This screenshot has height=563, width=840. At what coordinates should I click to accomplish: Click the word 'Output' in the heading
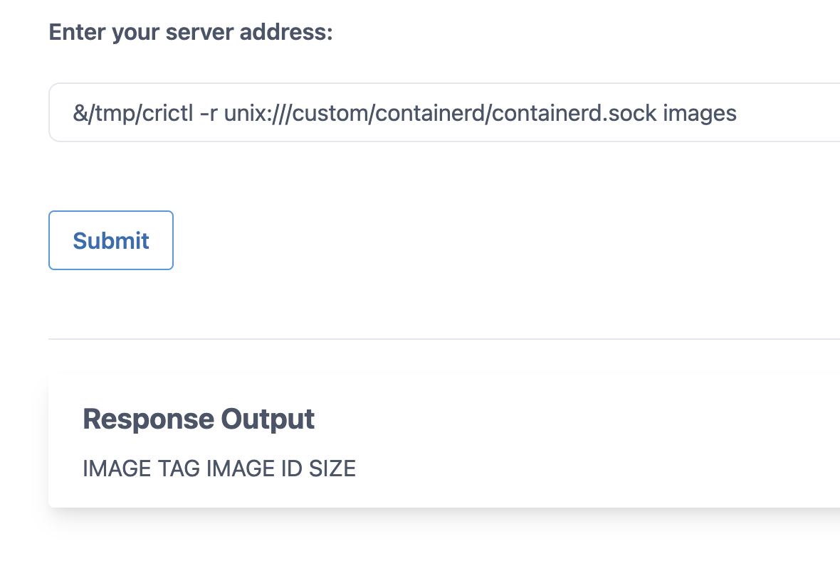coord(268,419)
